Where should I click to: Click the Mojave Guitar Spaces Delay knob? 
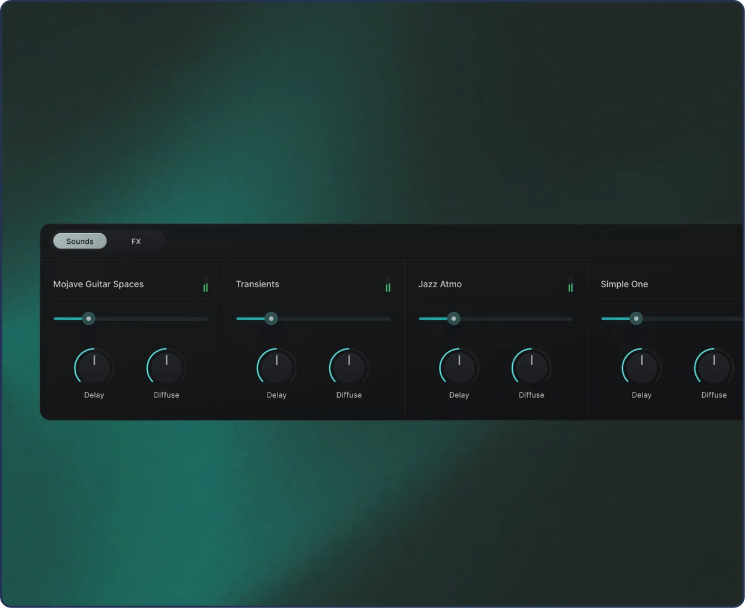94,367
